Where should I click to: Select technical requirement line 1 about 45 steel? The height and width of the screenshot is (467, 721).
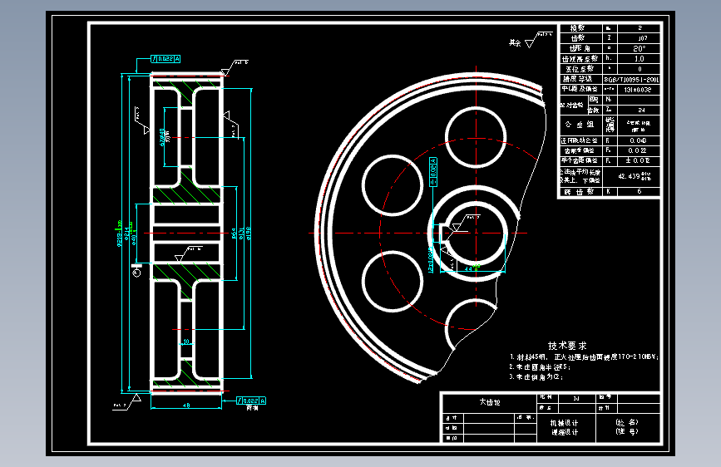pos(584,356)
